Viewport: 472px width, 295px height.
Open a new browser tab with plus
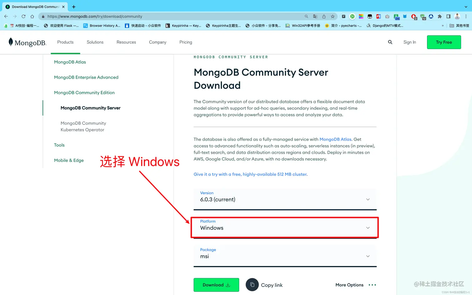coord(74,7)
